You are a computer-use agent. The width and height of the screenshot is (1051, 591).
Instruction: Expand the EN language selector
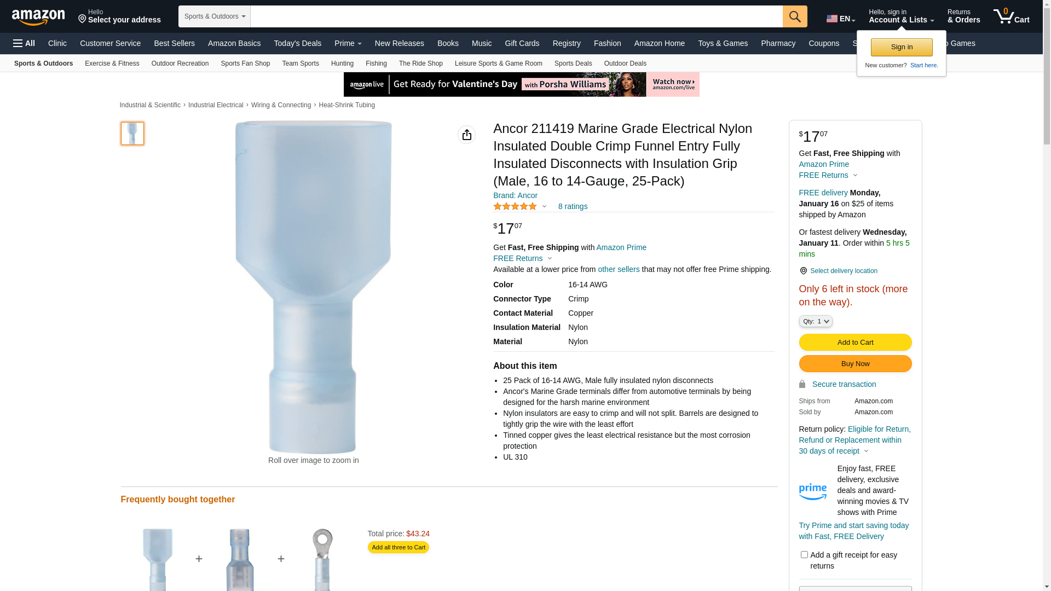coord(841,19)
